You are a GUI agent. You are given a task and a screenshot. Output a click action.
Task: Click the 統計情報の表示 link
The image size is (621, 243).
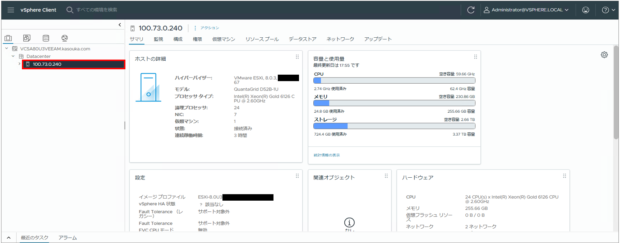coord(327,155)
